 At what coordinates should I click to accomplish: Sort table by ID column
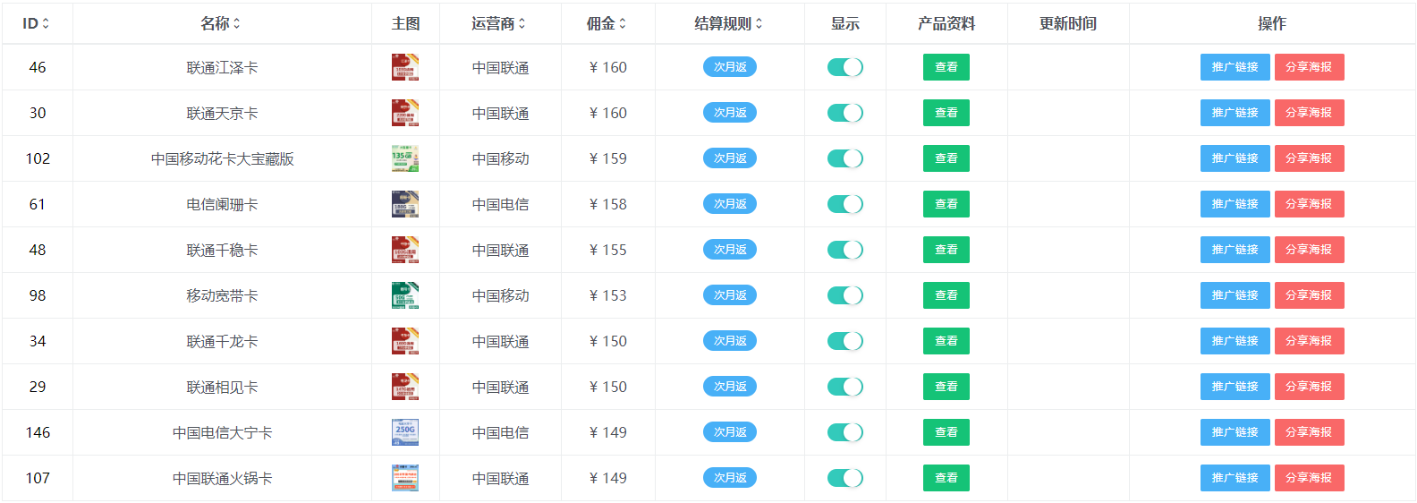(x=37, y=23)
